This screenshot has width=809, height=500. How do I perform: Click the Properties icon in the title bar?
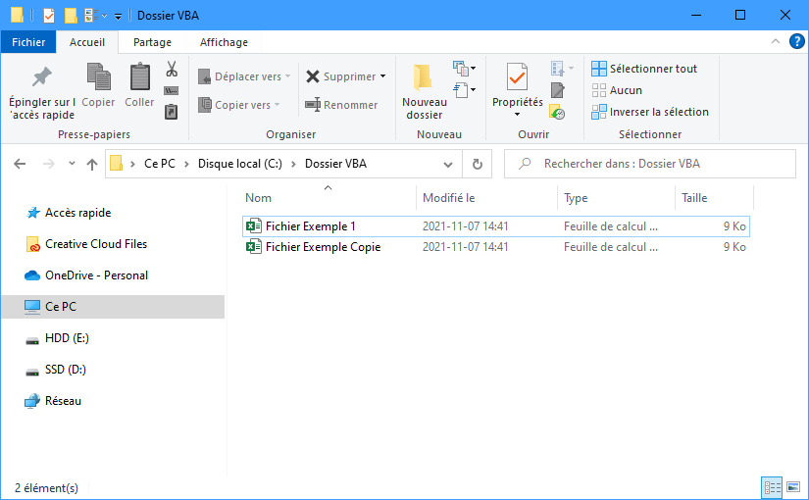[x=49, y=16]
